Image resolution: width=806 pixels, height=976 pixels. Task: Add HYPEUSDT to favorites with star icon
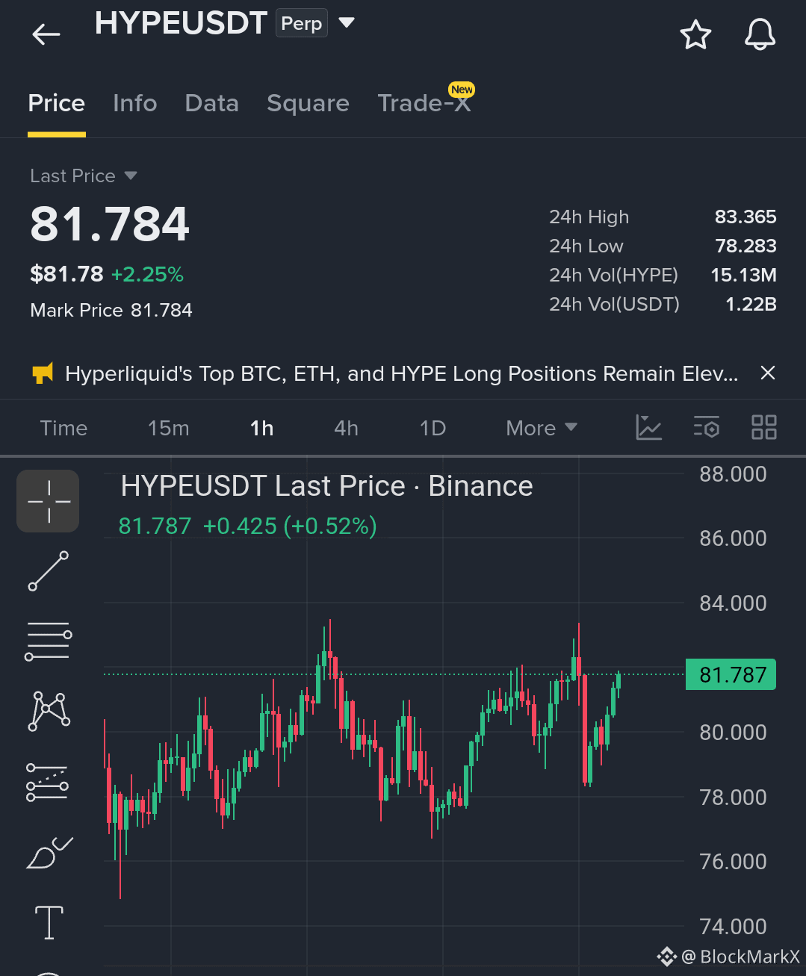point(695,35)
